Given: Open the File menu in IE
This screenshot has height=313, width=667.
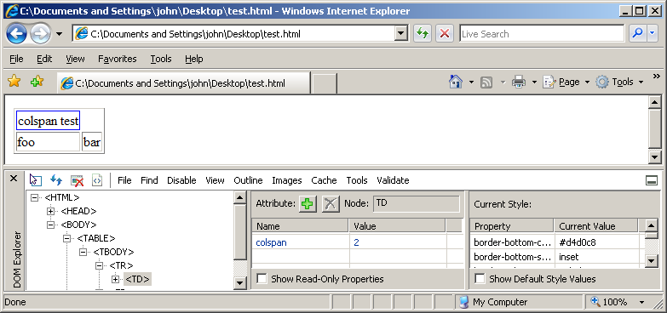Looking at the screenshot, I should [16, 59].
